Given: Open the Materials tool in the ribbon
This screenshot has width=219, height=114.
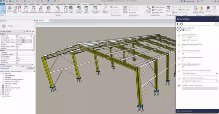Looking at the screenshot, I should (x=9, y=9).
